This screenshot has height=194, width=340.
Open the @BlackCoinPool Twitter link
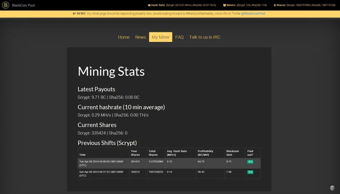click(253, 13)
